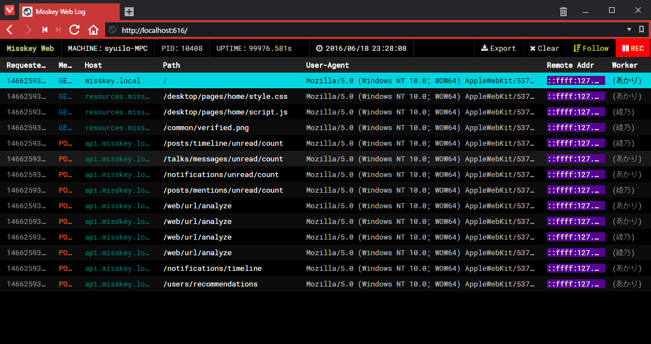Select the misskey.local host row
651x344 pixels.
[x=325, y=80]
